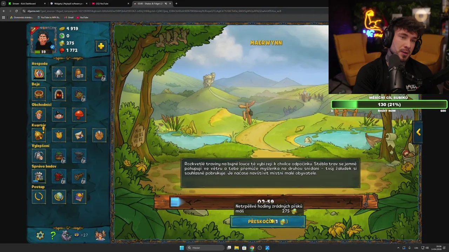Click the yellow plus to buy mushrooms
Image resolution: width=449 pixels, height=252 pixels.
(x=101, y=46)
